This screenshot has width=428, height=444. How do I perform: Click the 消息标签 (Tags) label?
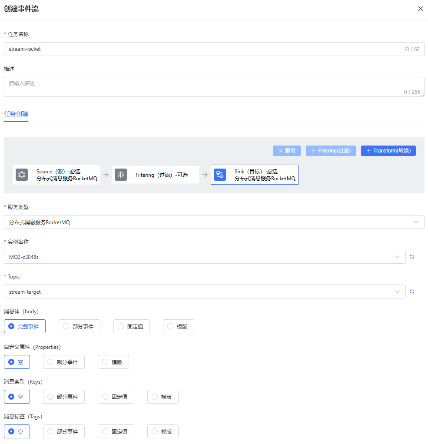tap(23, 417)
